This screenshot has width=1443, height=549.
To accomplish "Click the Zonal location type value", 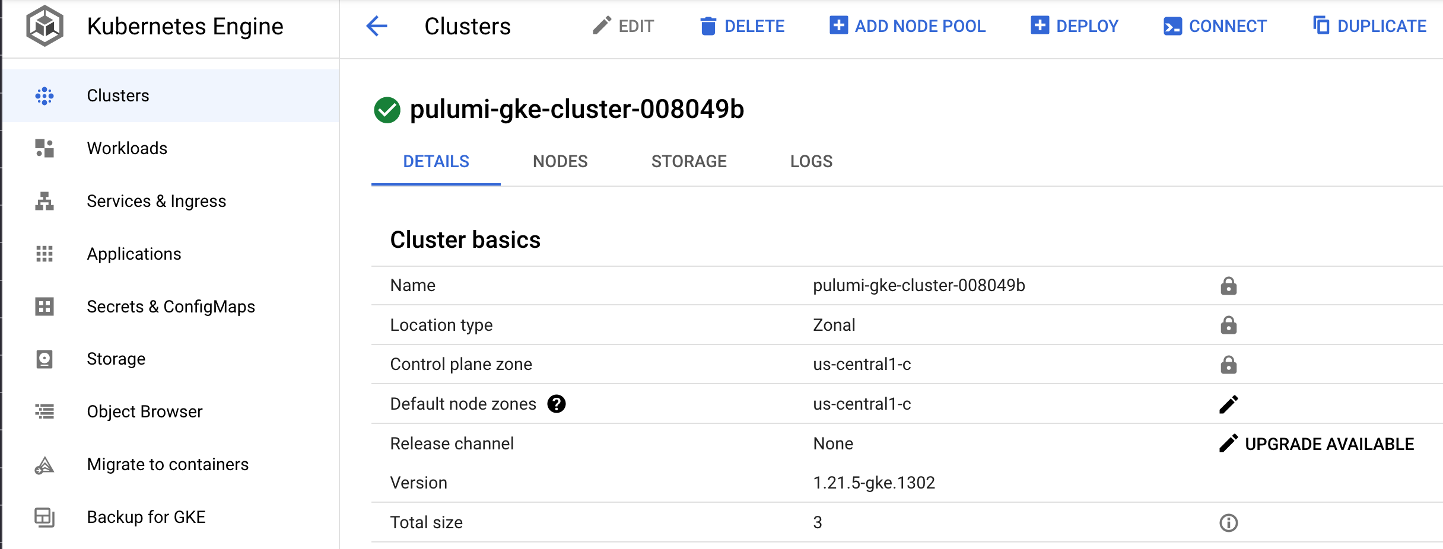I will [834, 325].
